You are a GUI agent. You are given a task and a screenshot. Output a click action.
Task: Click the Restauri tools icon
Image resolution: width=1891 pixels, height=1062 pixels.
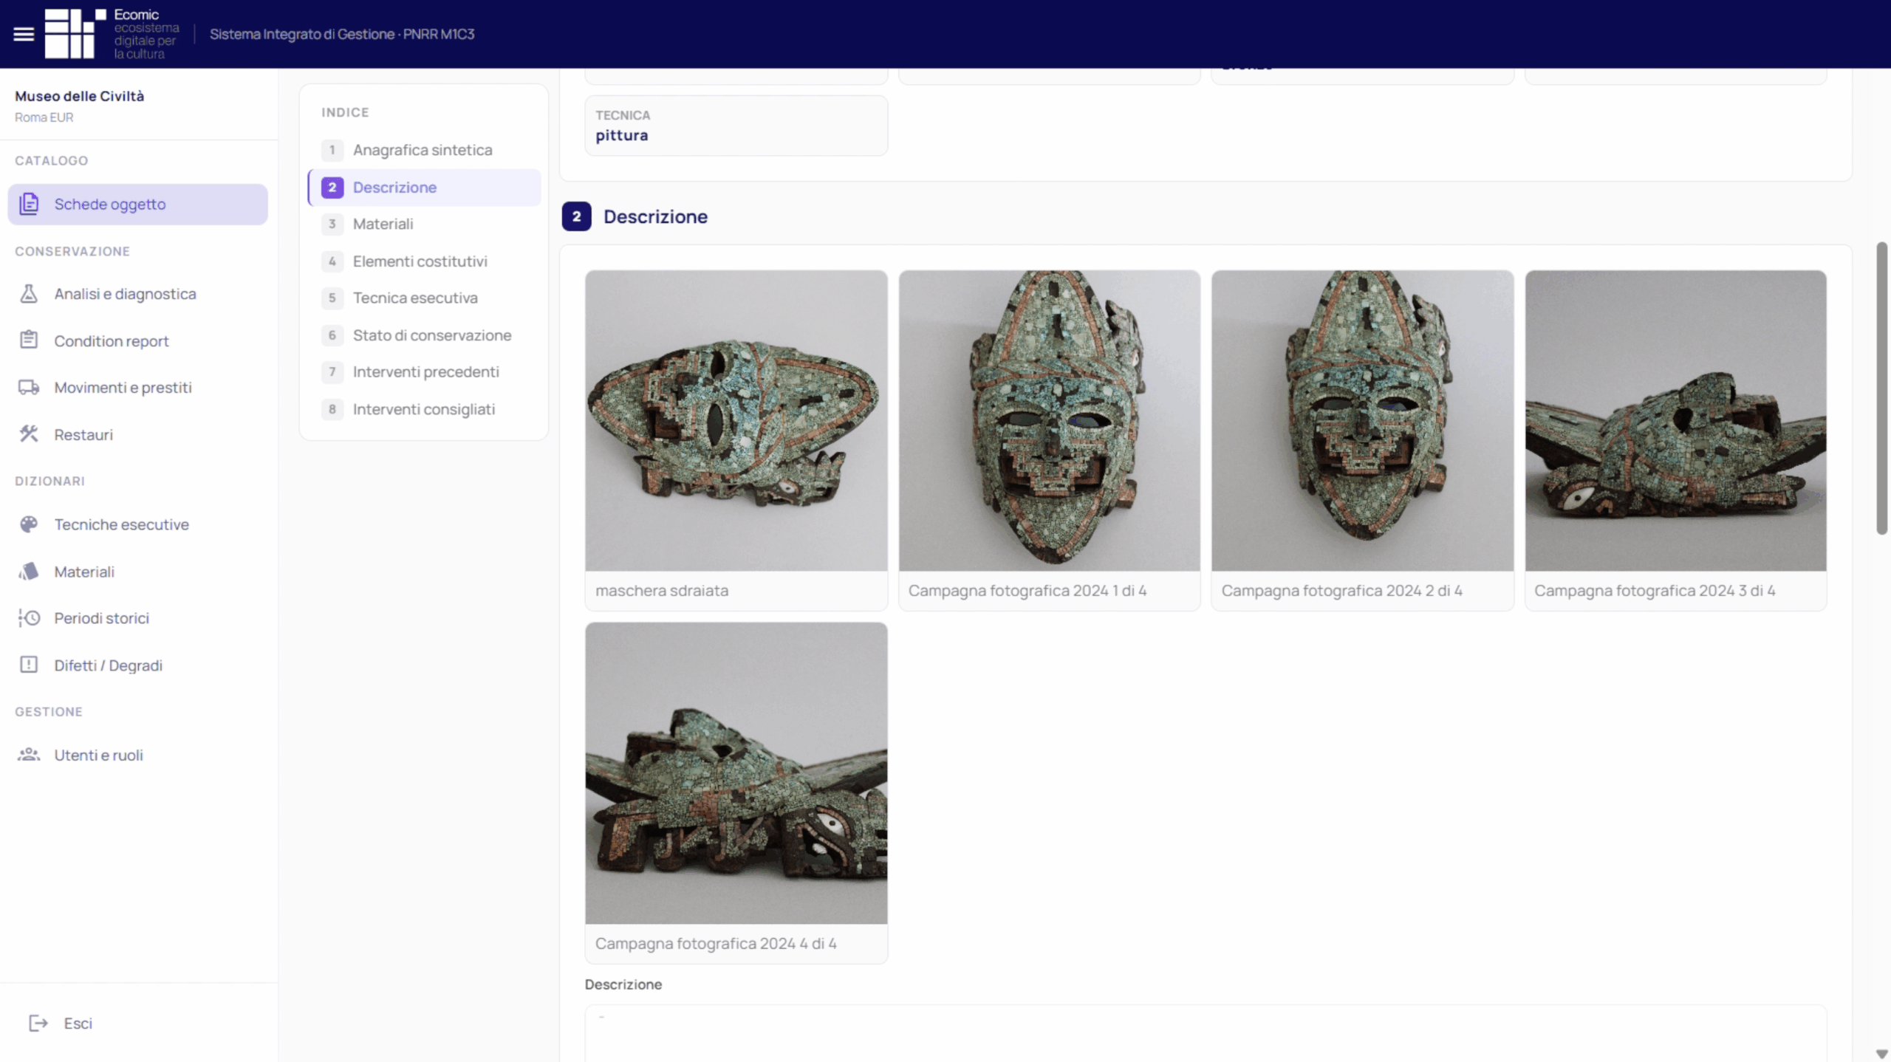point(29,434)
